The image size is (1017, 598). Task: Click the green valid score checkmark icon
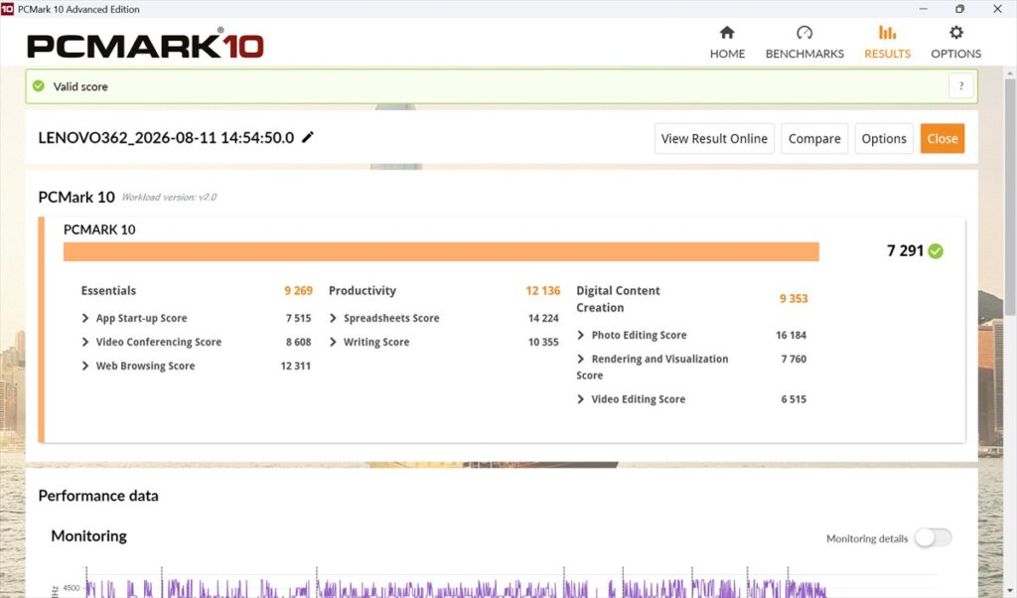[39, 85]
